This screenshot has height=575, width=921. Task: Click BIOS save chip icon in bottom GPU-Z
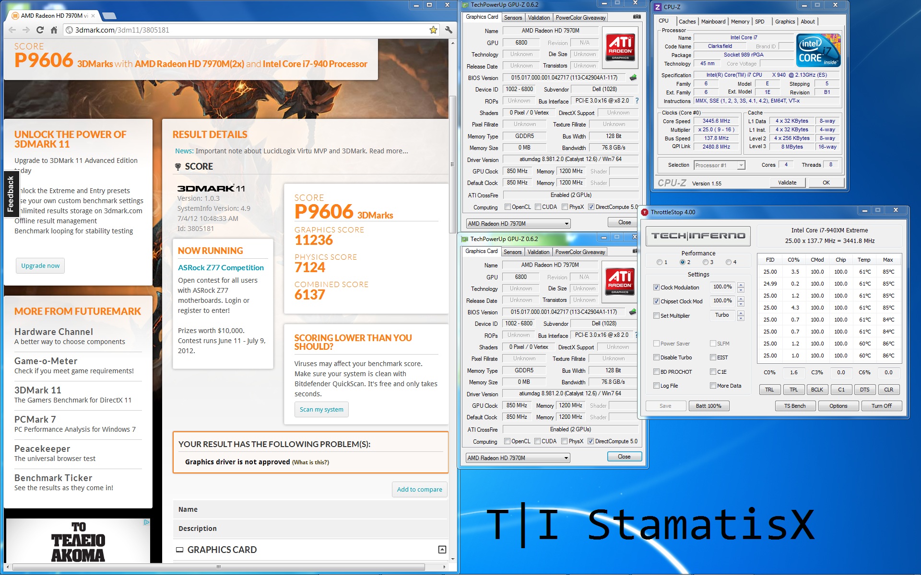point(633,312)
